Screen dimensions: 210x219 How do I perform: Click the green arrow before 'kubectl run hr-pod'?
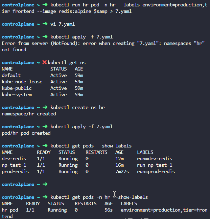tap(45, 5)
